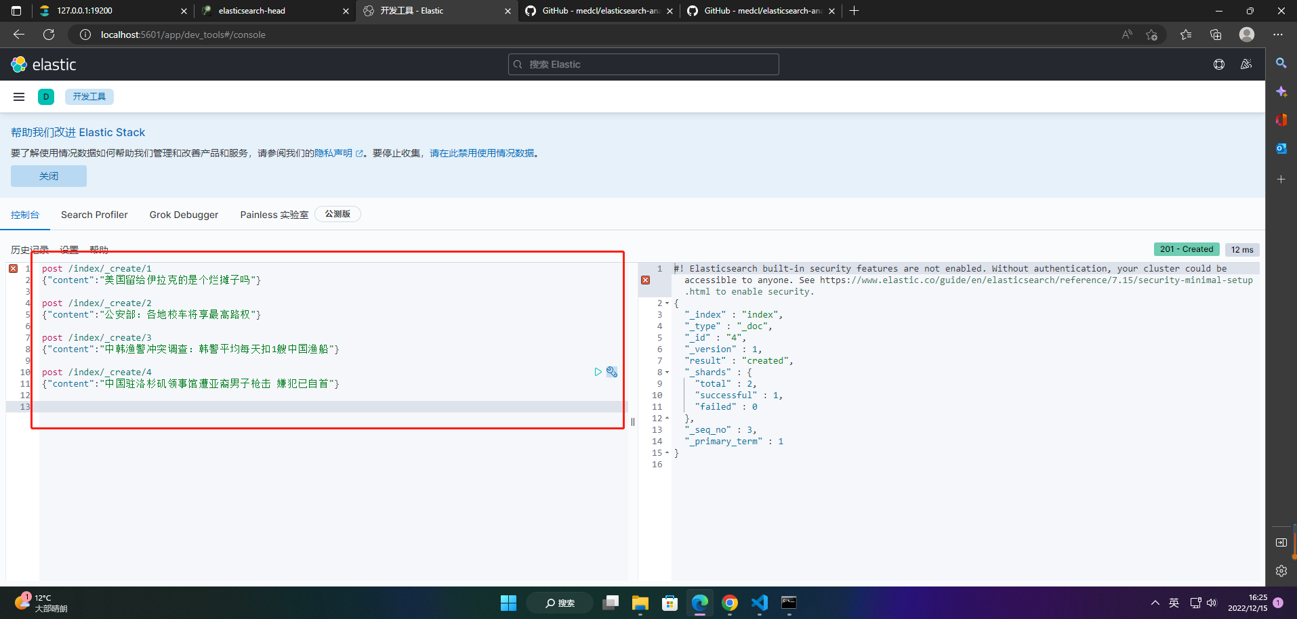Open the request options wrench icon
Screen dimensions: 1297x619
(x=612, y=372)
